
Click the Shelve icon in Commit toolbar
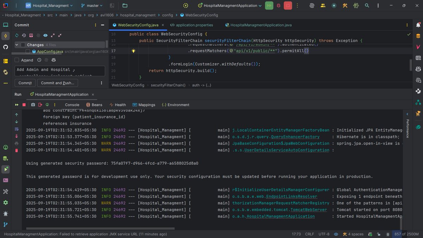click(x=31, y=35)
